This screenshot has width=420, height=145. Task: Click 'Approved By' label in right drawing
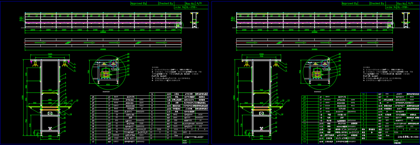pyautogui.click(x=350, y=3)
